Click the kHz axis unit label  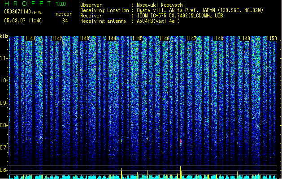click(x=4, y=36)
